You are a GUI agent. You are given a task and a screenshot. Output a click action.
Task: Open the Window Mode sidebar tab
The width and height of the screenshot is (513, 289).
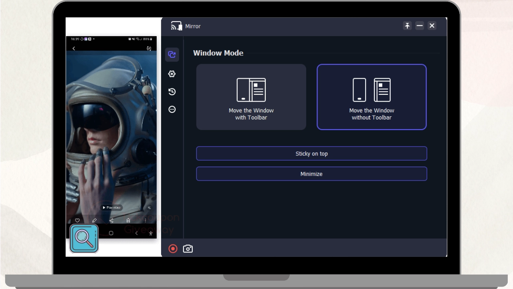point(172,55)
